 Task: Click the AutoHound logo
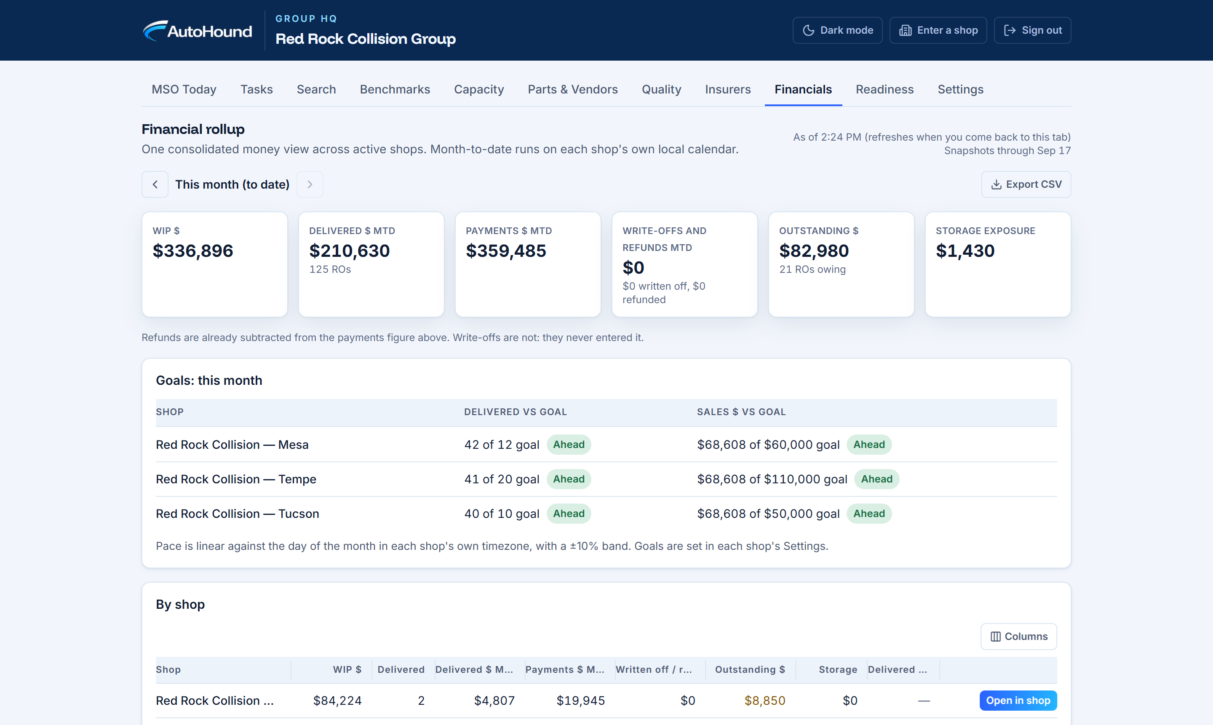[198, 30]
